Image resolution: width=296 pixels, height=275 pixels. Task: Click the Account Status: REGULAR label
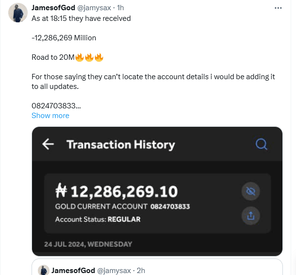click(x=98, y=219)
